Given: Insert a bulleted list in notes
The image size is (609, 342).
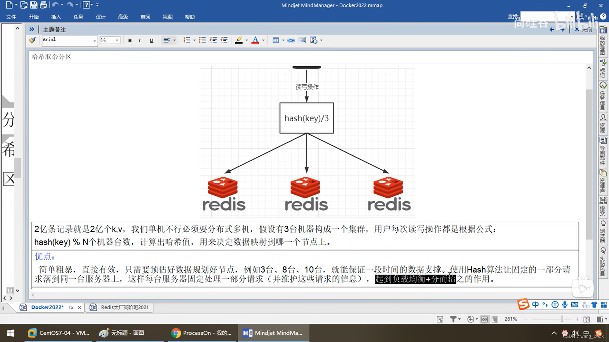Looking at the screenshot, I should click(x=202, y=40).
